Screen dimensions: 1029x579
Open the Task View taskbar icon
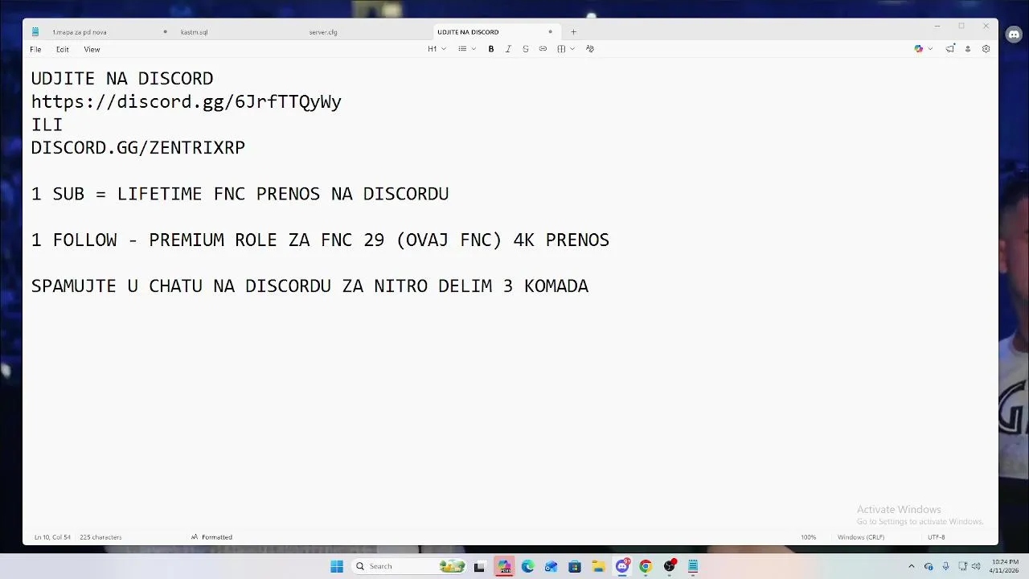pos(480,566)
